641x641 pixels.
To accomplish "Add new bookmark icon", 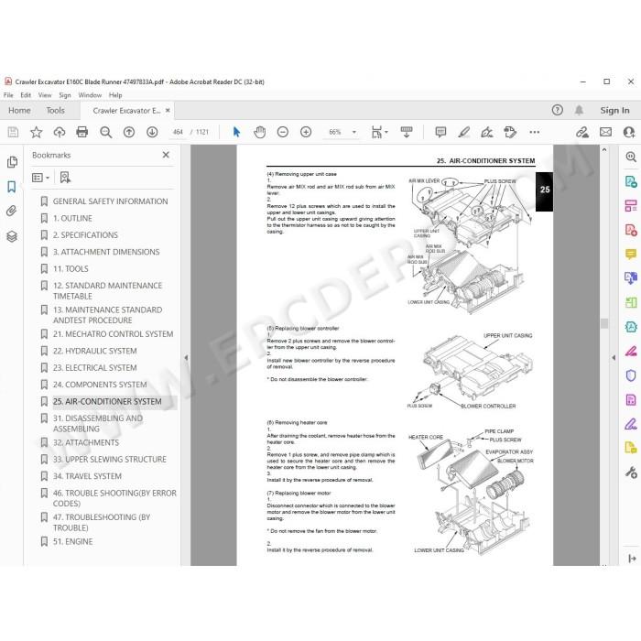I will coord(65,178).
